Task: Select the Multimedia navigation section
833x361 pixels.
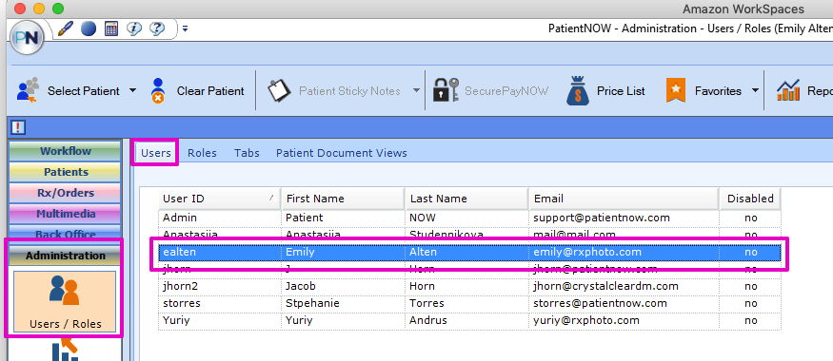Action: coord(65,214)
